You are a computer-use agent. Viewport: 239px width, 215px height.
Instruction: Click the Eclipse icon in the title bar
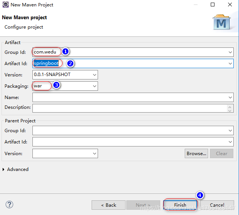6,5
